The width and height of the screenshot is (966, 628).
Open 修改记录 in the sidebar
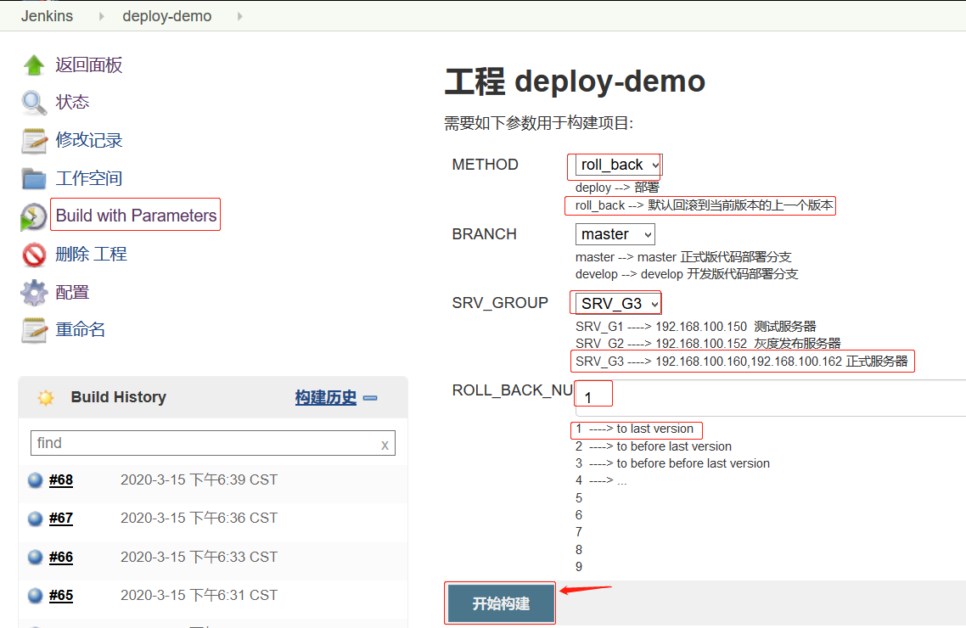pos(89,140)
